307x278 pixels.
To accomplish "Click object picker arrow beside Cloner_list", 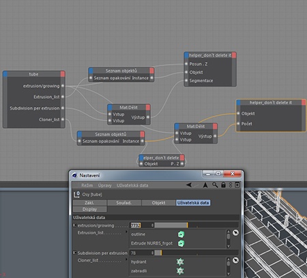I will (x=235, y=260).
